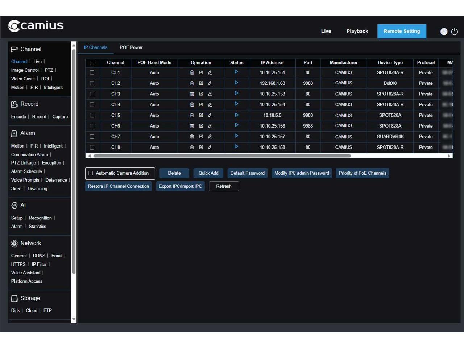Click the power icon in top bar
The height and width of the screenshot is (348, 464).
click(x=455, y=32)
